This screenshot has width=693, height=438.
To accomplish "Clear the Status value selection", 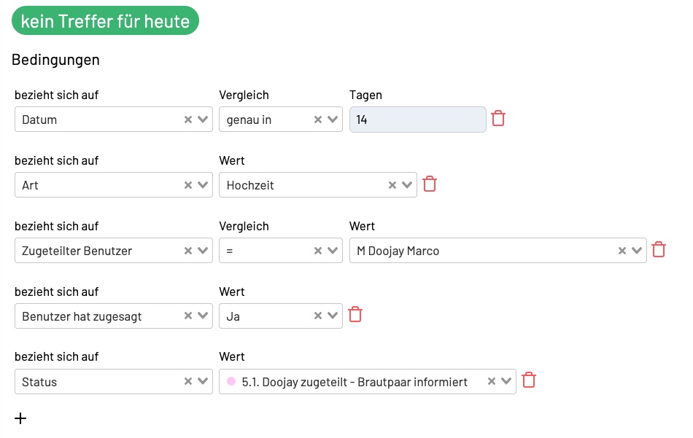I will tap(491, 381).
